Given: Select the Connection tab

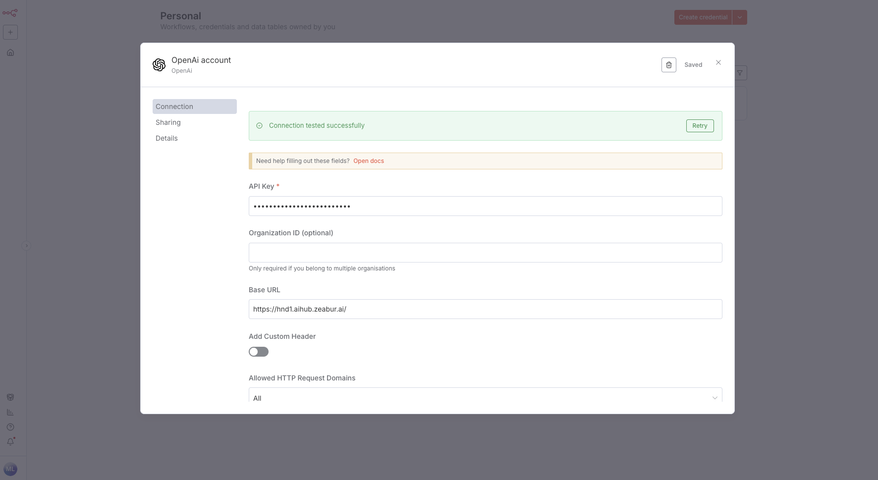Looking at the screenshot, I should tap(174, 107).
